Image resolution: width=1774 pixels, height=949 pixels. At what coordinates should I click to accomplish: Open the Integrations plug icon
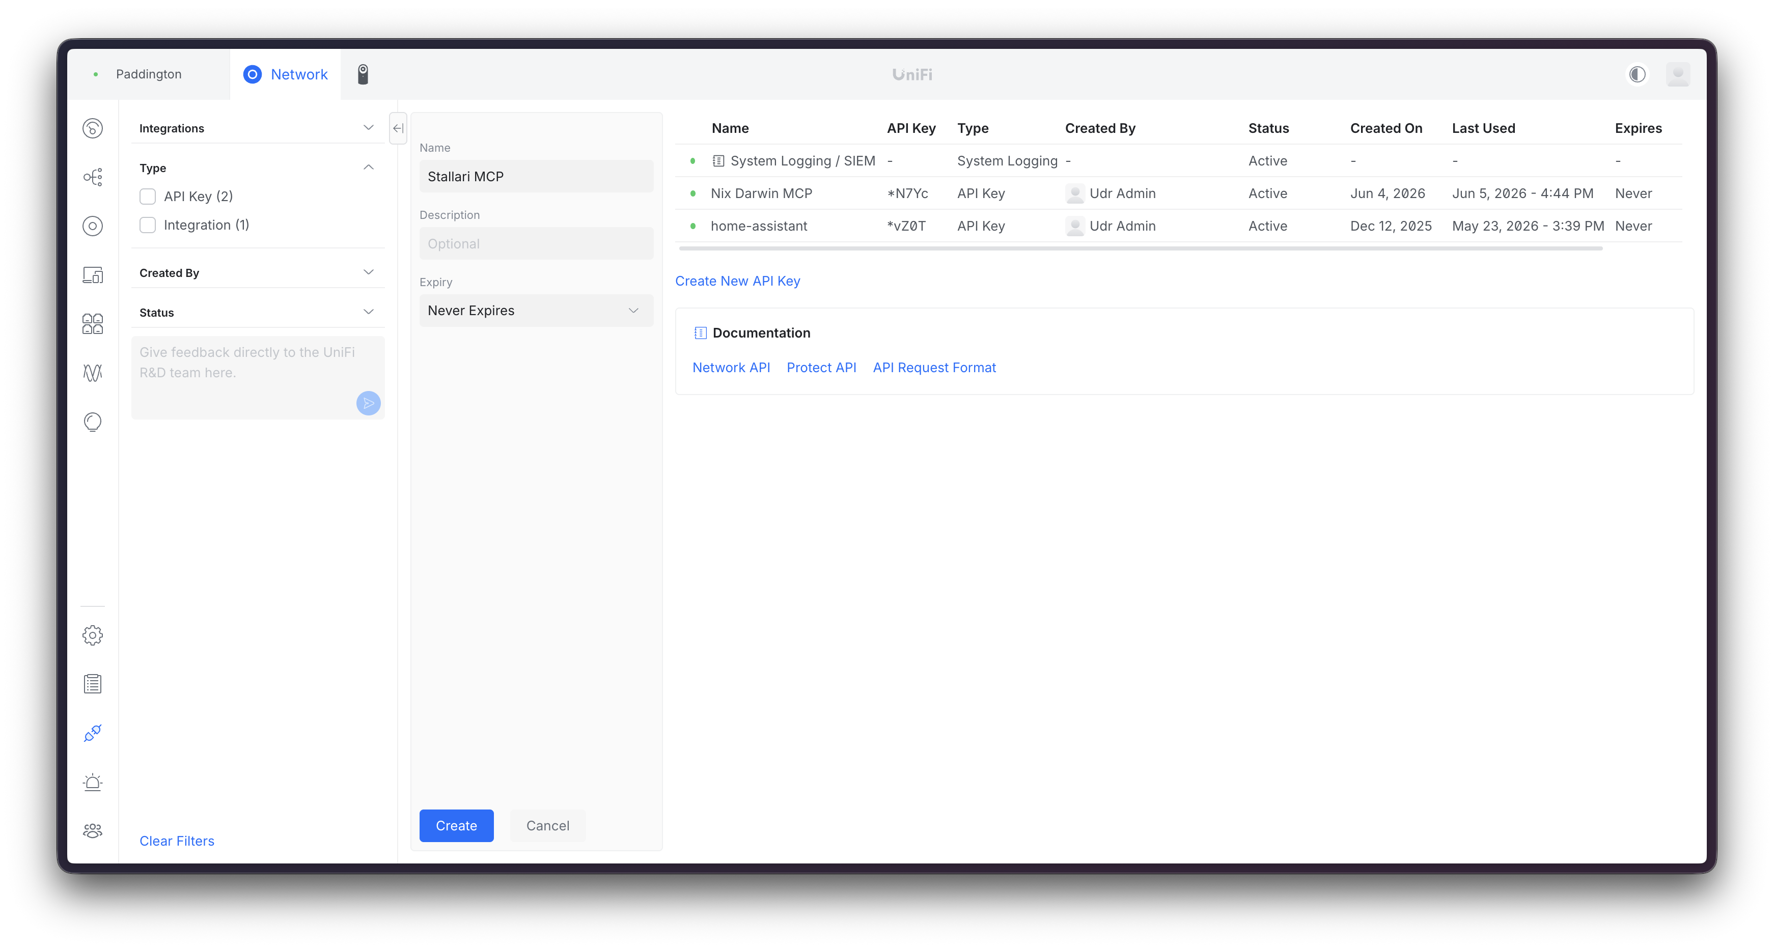[92, 733]
